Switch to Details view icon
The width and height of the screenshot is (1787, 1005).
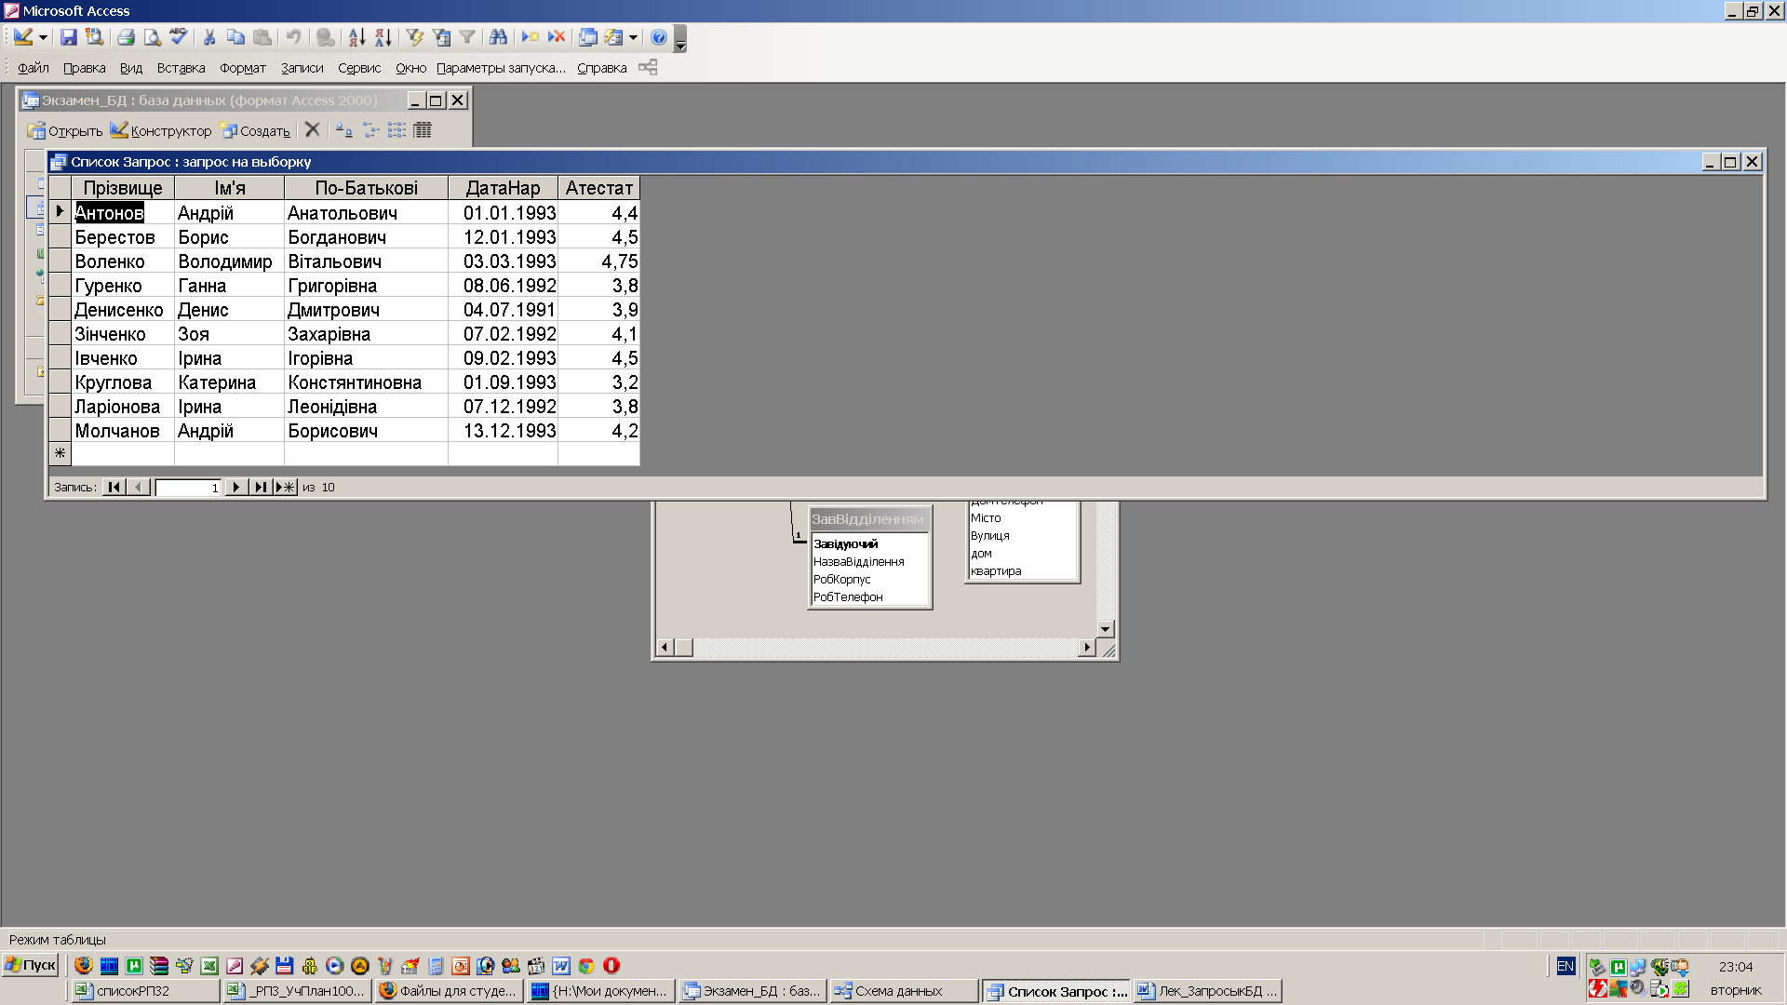[423, 130]
